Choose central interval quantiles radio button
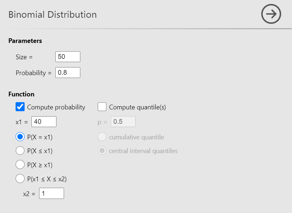The height and width of the screenshot is (213, 292). (102, 151)
